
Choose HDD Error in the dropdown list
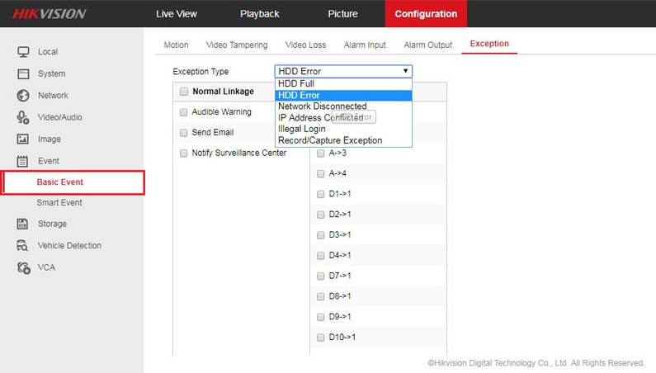pos(343,96)
